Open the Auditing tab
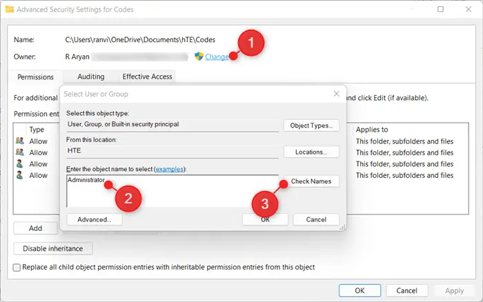483x302 pixels. coord(91,77)
